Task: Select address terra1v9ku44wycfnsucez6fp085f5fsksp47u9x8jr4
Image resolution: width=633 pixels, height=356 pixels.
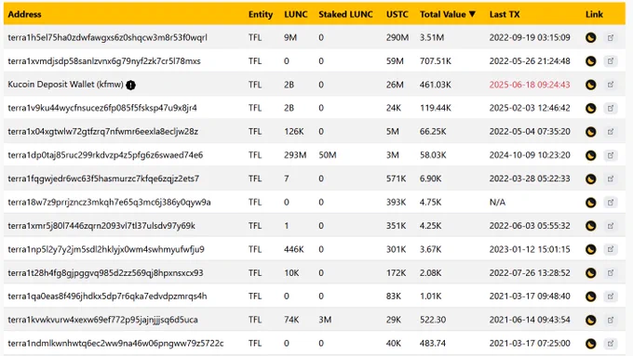Action: pyautogui.click(x=102, y=108)
